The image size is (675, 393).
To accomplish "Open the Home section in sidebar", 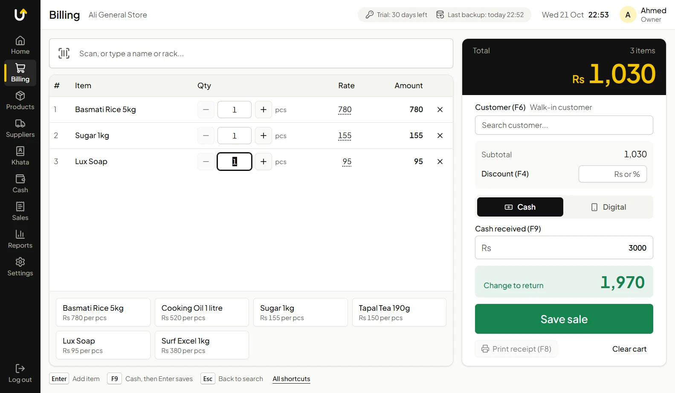I will point(20,46).
